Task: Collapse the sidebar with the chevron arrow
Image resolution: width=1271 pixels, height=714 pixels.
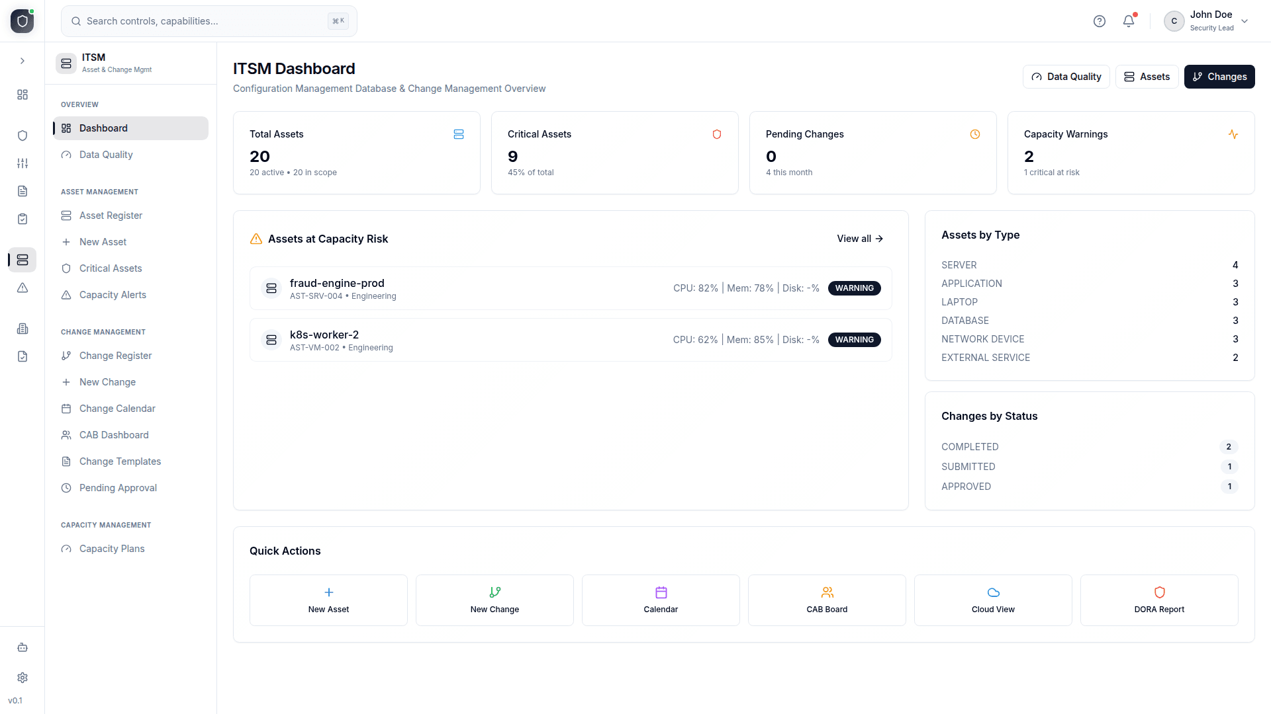Action: [22, 61]
